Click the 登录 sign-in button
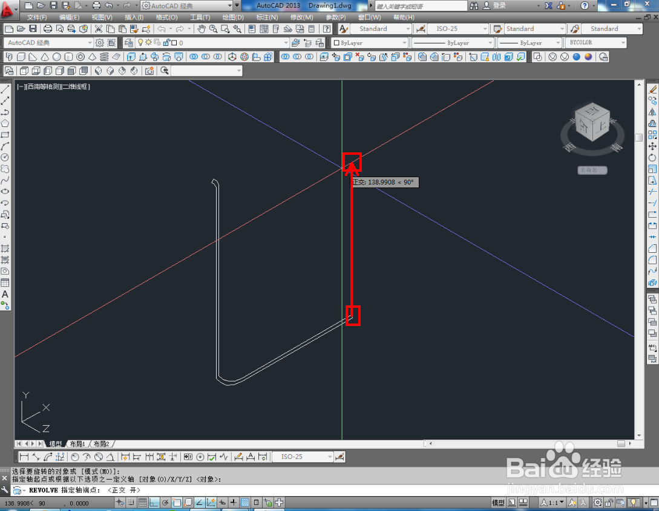This screenshot has height=511, width=659. click(x=494, y=5)
